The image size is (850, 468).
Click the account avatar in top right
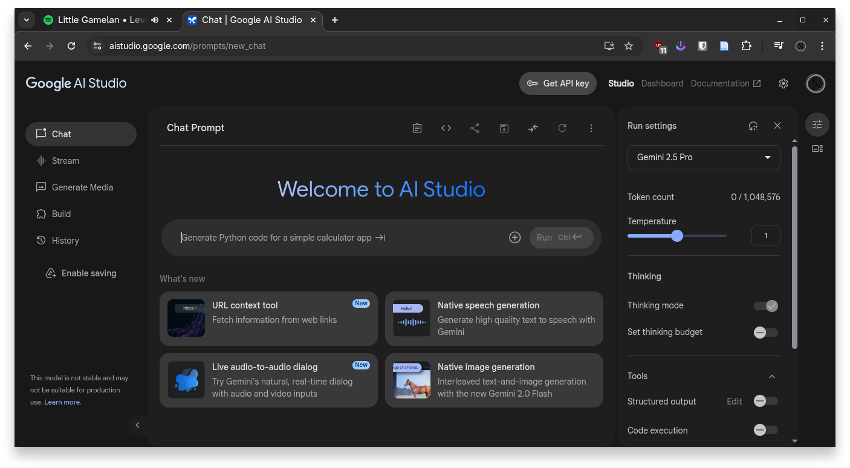pyautogui.click(x=816, y=83)
